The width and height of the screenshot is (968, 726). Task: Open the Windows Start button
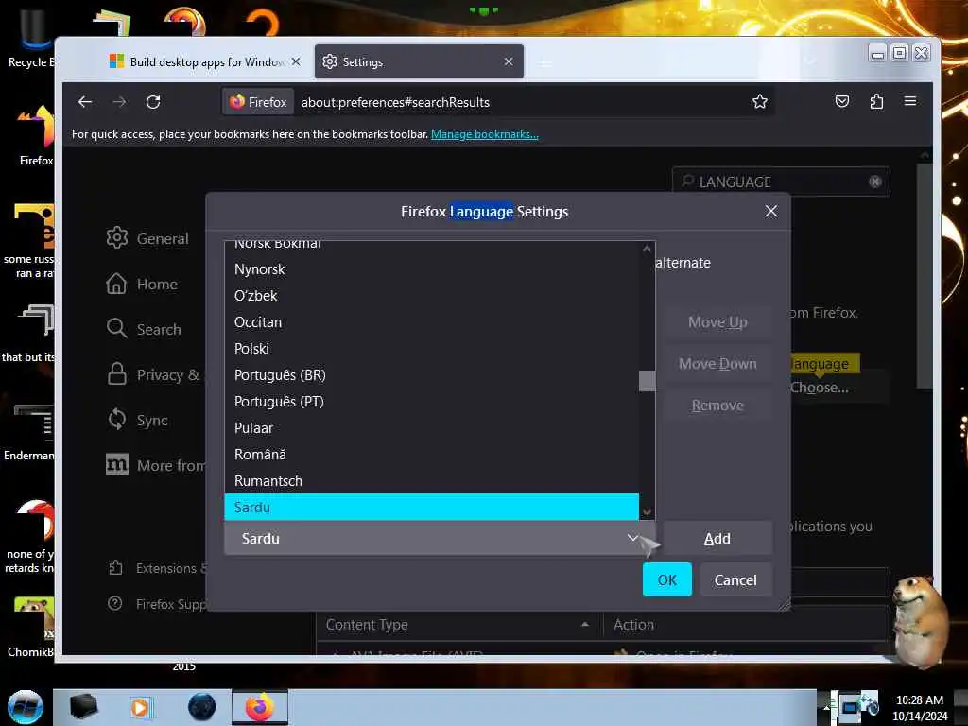pos(25,707)
